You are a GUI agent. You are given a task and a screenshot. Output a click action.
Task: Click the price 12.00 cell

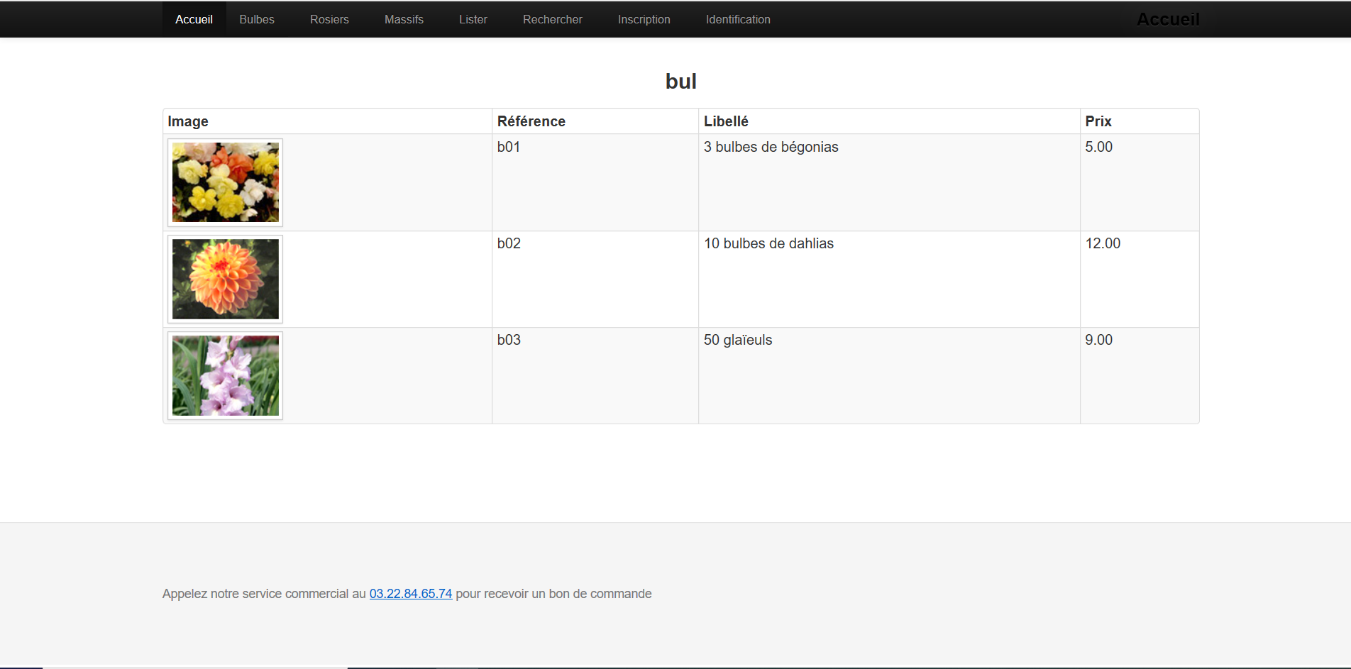(x=1103, y=243)
